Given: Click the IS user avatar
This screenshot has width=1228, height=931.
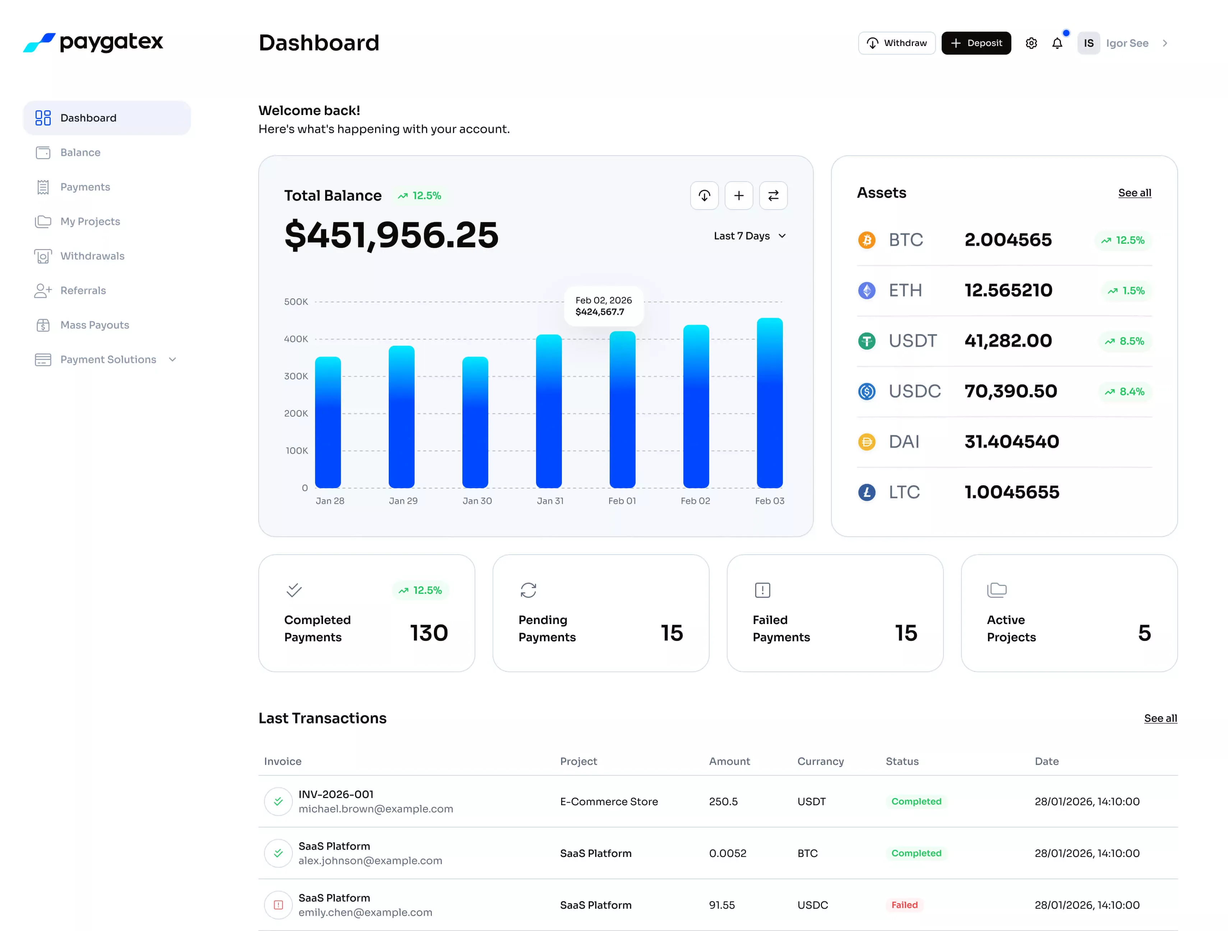Looking at the screenshot, I should [x=1088, y=43].
